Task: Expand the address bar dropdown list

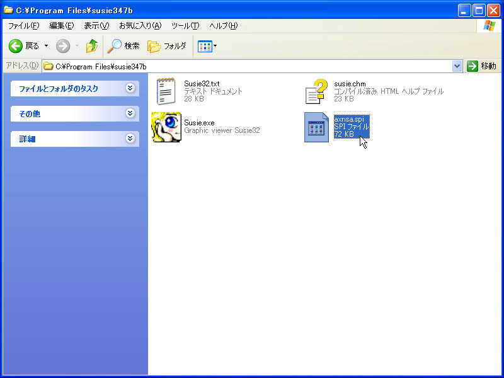Action: point(457,67)
